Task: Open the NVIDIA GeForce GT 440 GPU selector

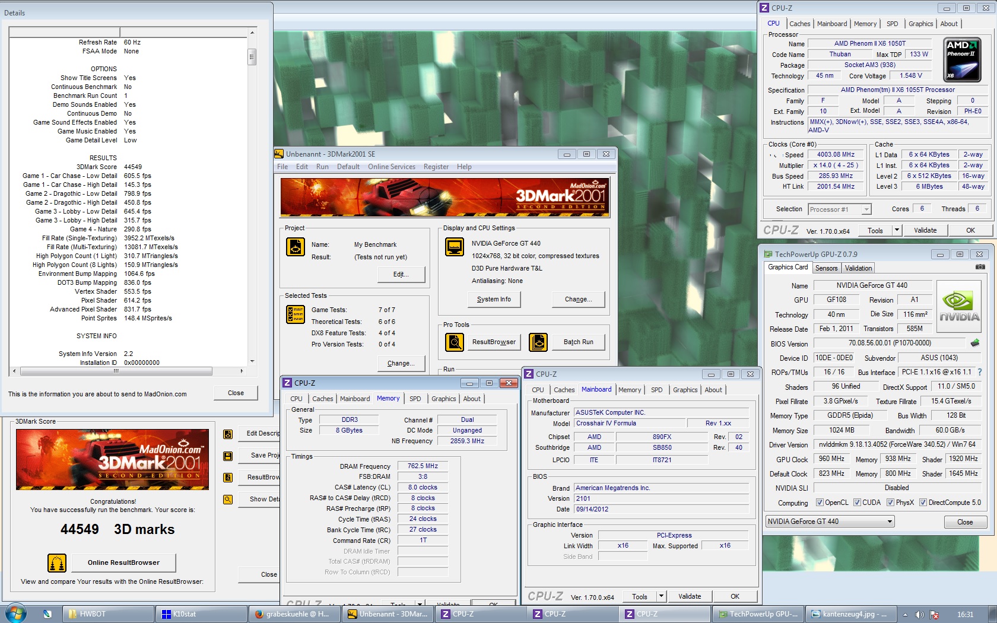Action: (830, 522)
